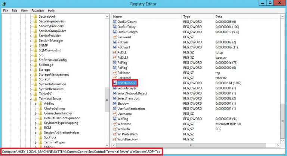Click the horizontal scrollbar right arrow

point(278,146)
